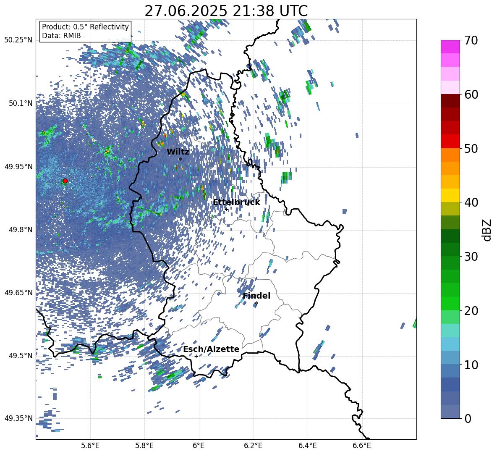Viewport: 497px width, 454px height.
Task: Click the Esch/Alzette location cross marker
Action: pos(196,356)
